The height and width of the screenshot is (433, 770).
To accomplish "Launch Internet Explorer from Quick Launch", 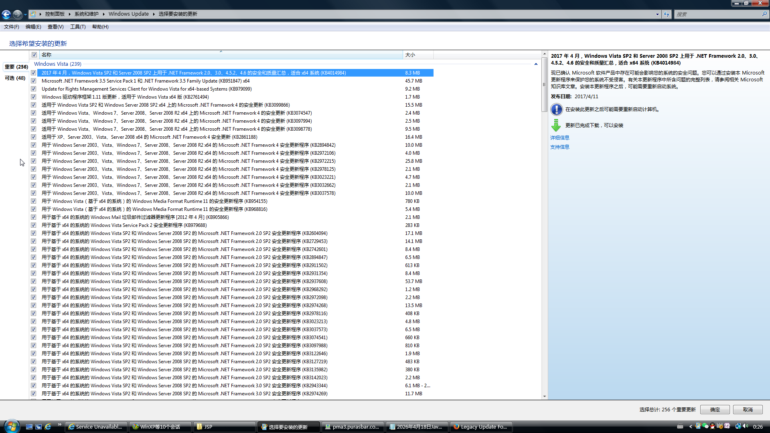I will click(48, 427).
